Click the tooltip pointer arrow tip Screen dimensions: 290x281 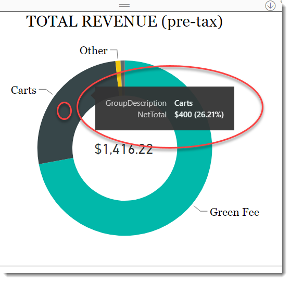[x=92, y=95]
